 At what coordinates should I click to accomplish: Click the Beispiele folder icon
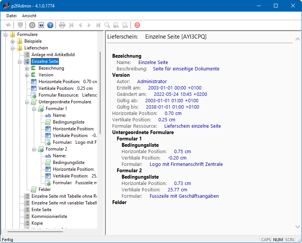(x=20, y=41)
